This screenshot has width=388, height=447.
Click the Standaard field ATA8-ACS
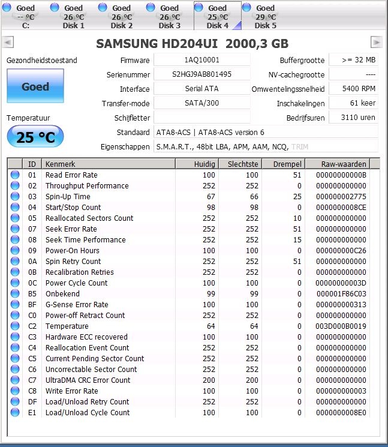point(266,132)
